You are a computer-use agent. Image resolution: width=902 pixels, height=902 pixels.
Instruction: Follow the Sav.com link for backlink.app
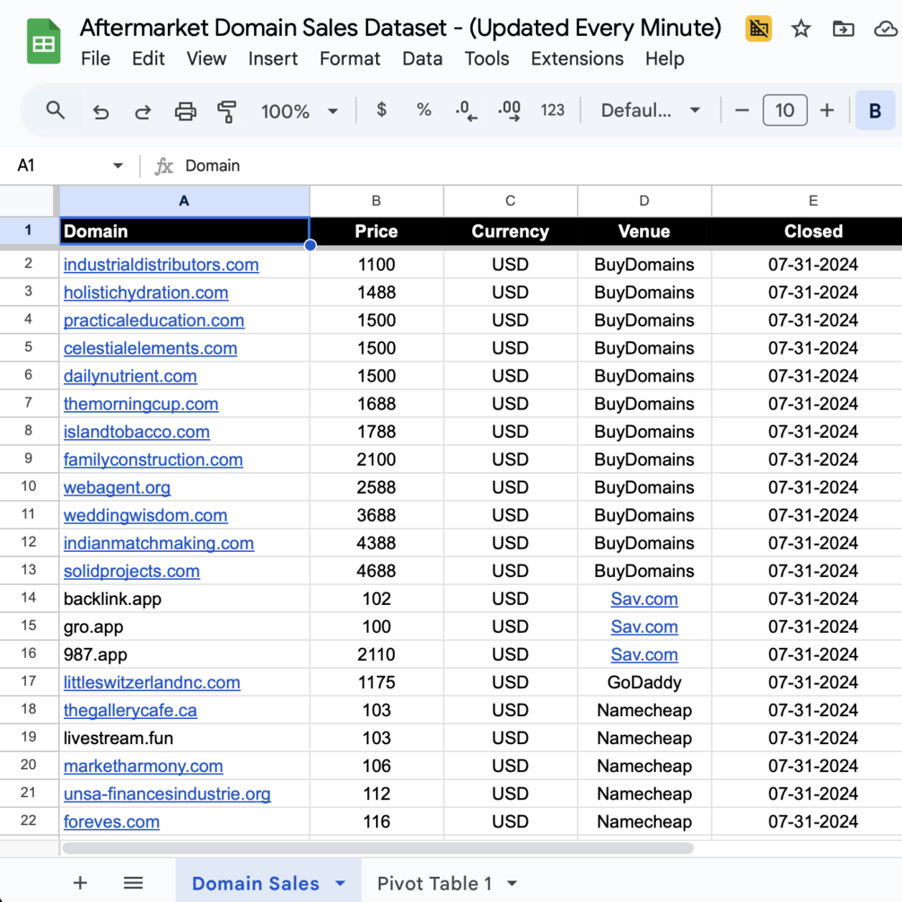click(x=644, y=599)
